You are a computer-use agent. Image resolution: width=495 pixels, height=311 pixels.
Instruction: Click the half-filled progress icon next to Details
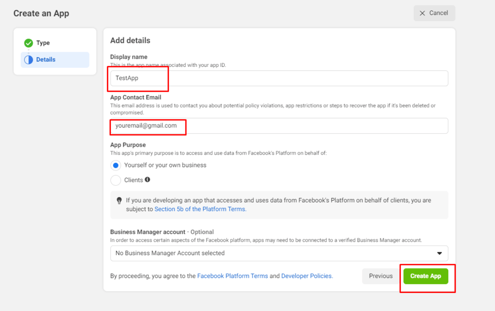coord(27,60)
